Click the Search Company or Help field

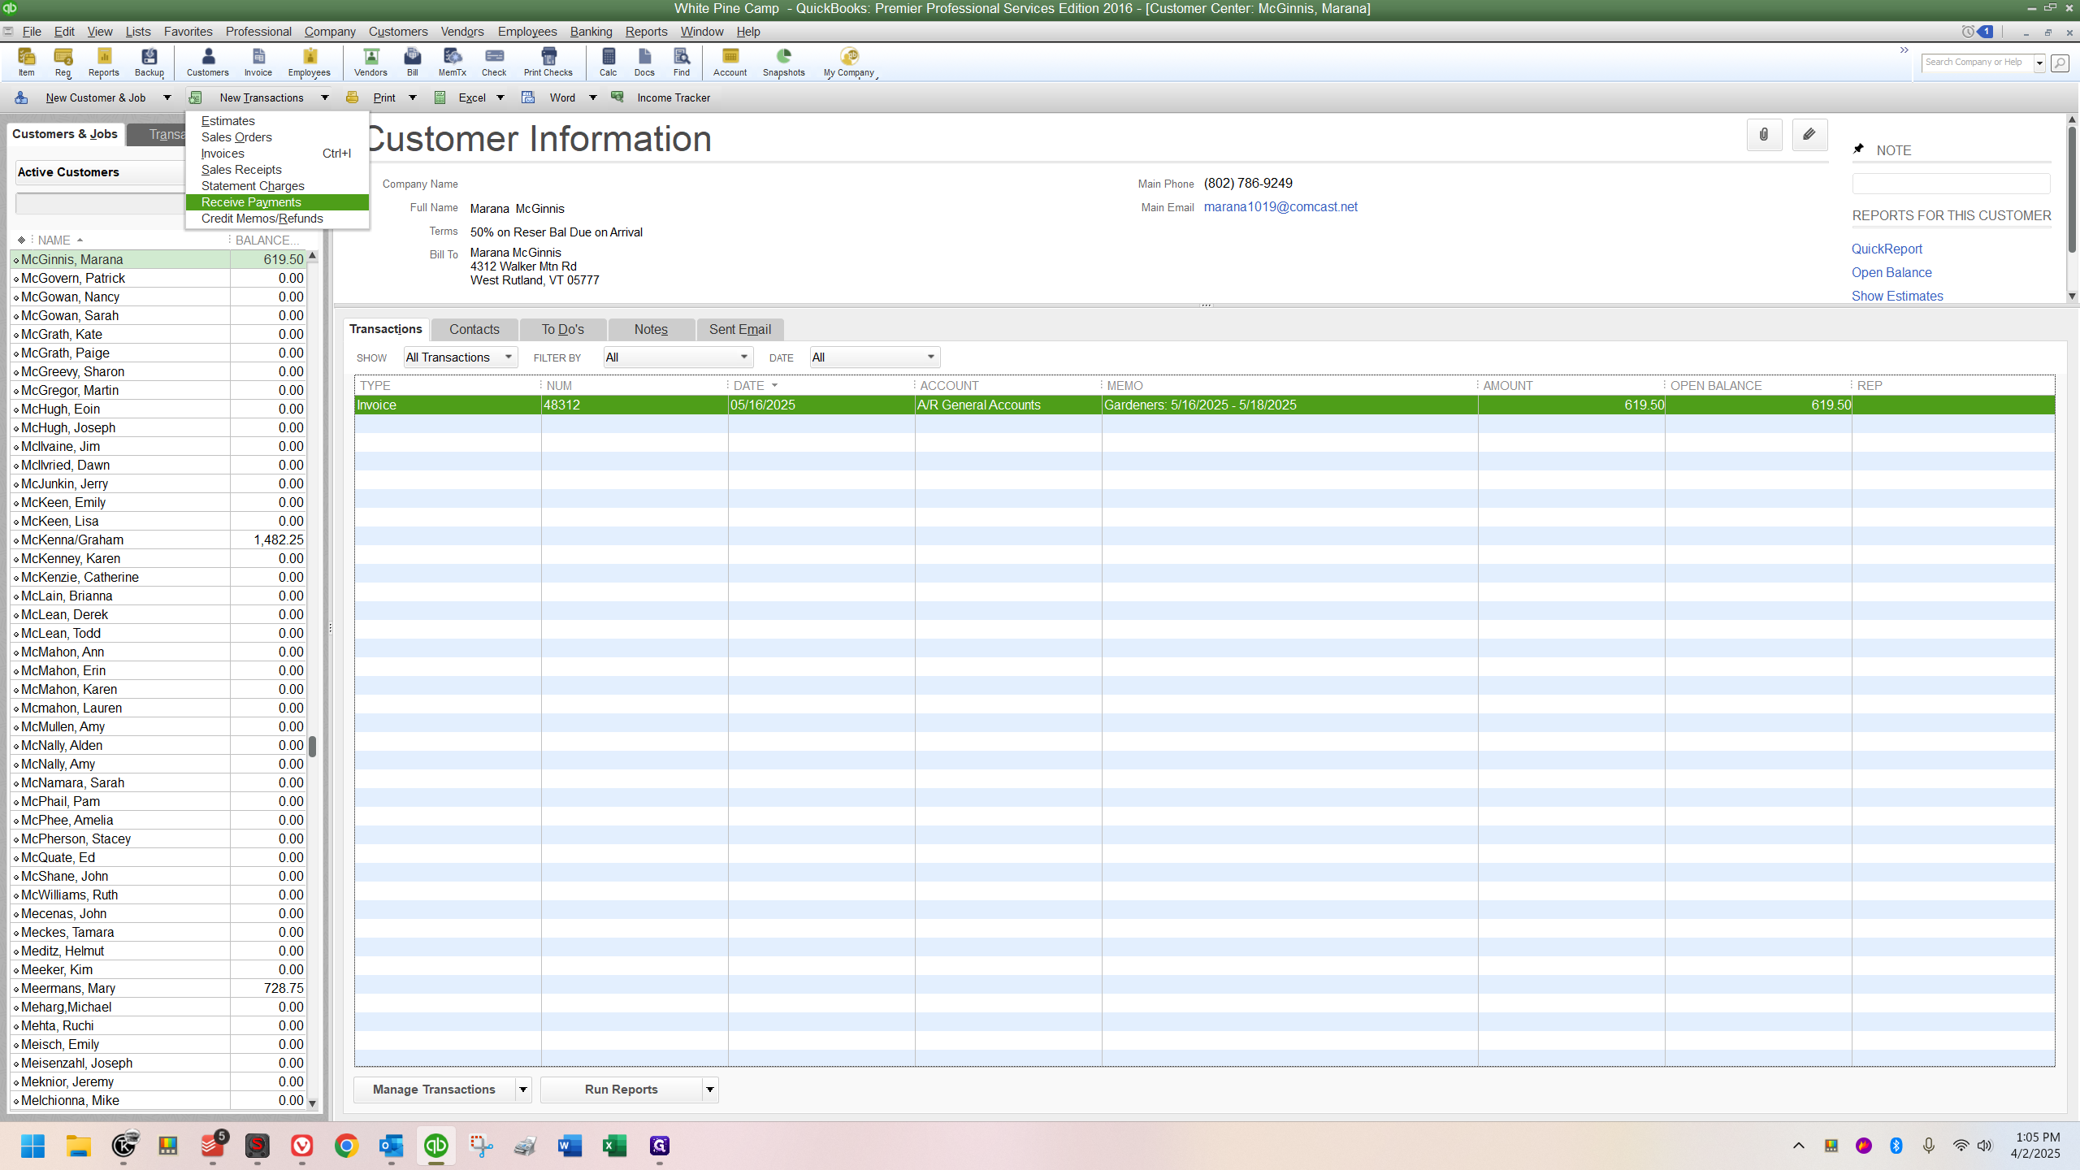(x=1977, y=63)
